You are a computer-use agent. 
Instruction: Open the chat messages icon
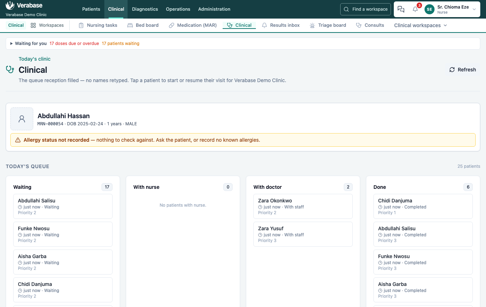401,9
